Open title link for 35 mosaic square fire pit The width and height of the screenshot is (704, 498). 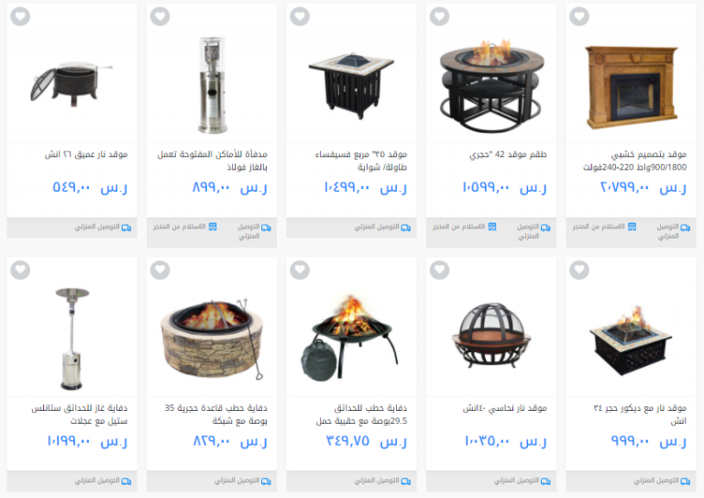(361, 160)
